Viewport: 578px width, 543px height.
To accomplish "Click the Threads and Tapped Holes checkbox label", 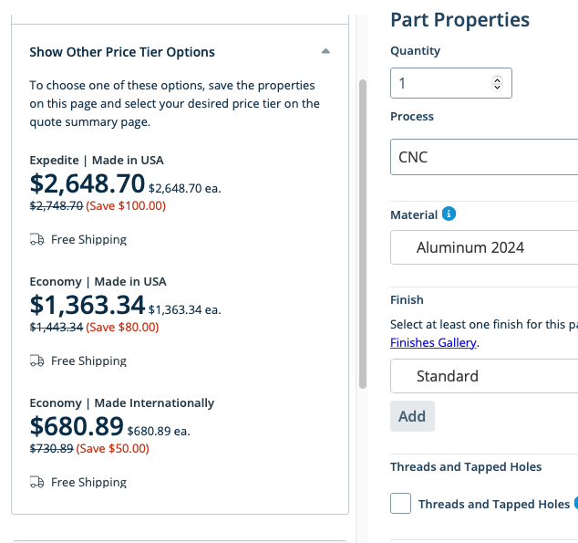I will pyautogui.click(x=494, y=504).
